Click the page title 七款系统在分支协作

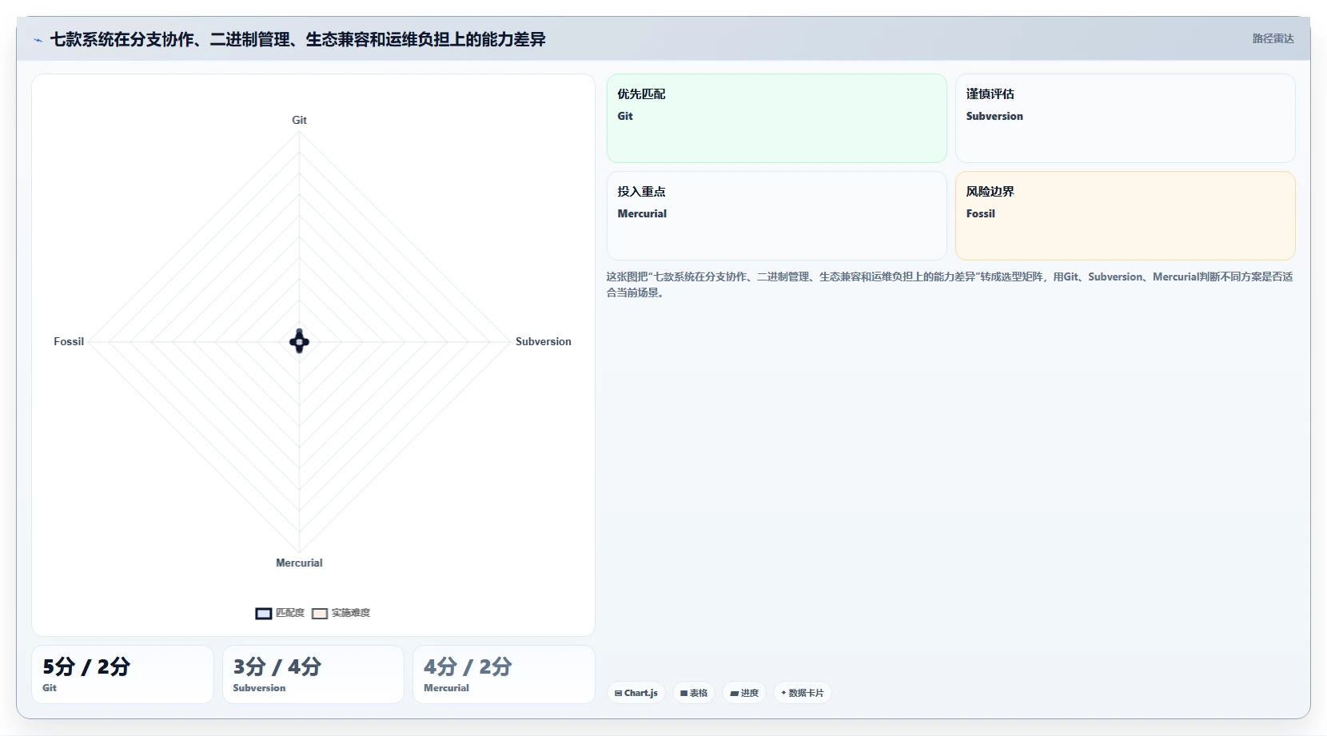(x=297, y=39)
